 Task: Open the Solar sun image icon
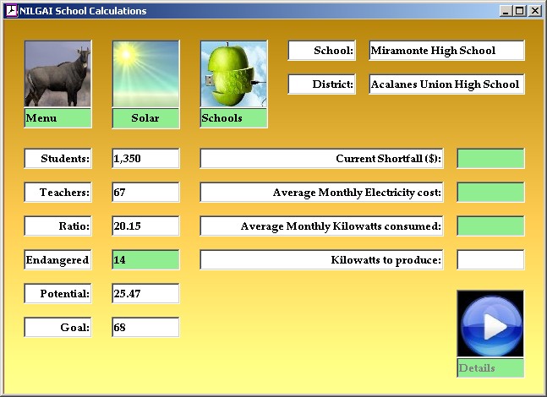[145, 73]
